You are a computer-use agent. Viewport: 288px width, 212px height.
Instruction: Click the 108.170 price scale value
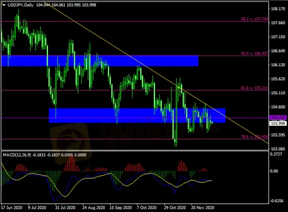click(x=278, y=9)
